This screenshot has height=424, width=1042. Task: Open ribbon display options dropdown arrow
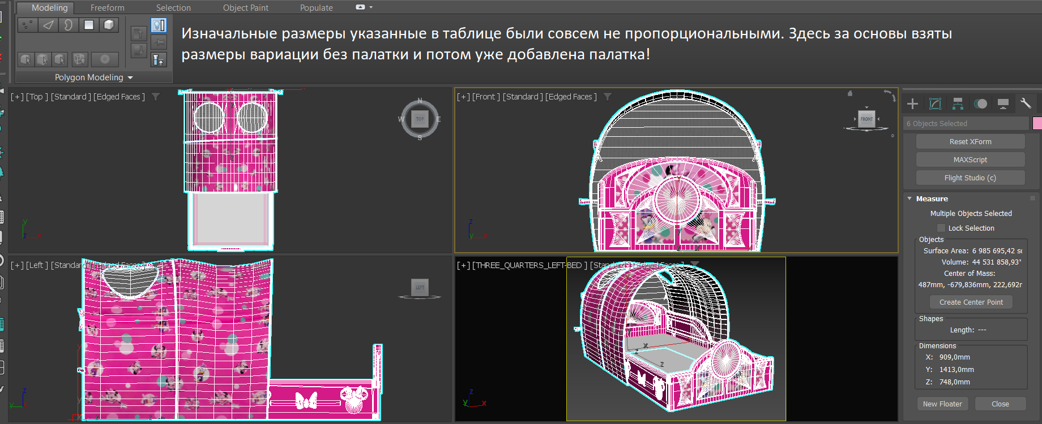(371, 7)
